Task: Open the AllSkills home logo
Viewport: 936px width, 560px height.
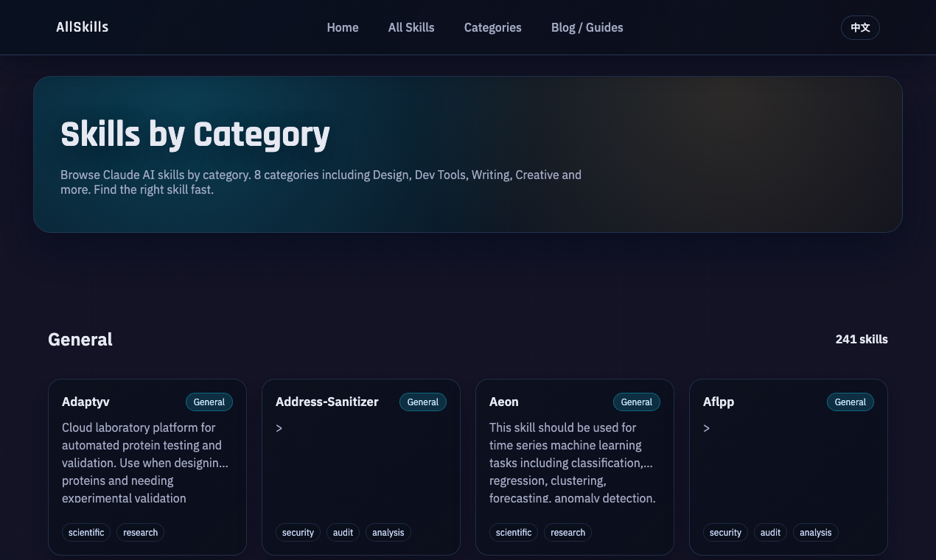Action: [x=82, y=27]
